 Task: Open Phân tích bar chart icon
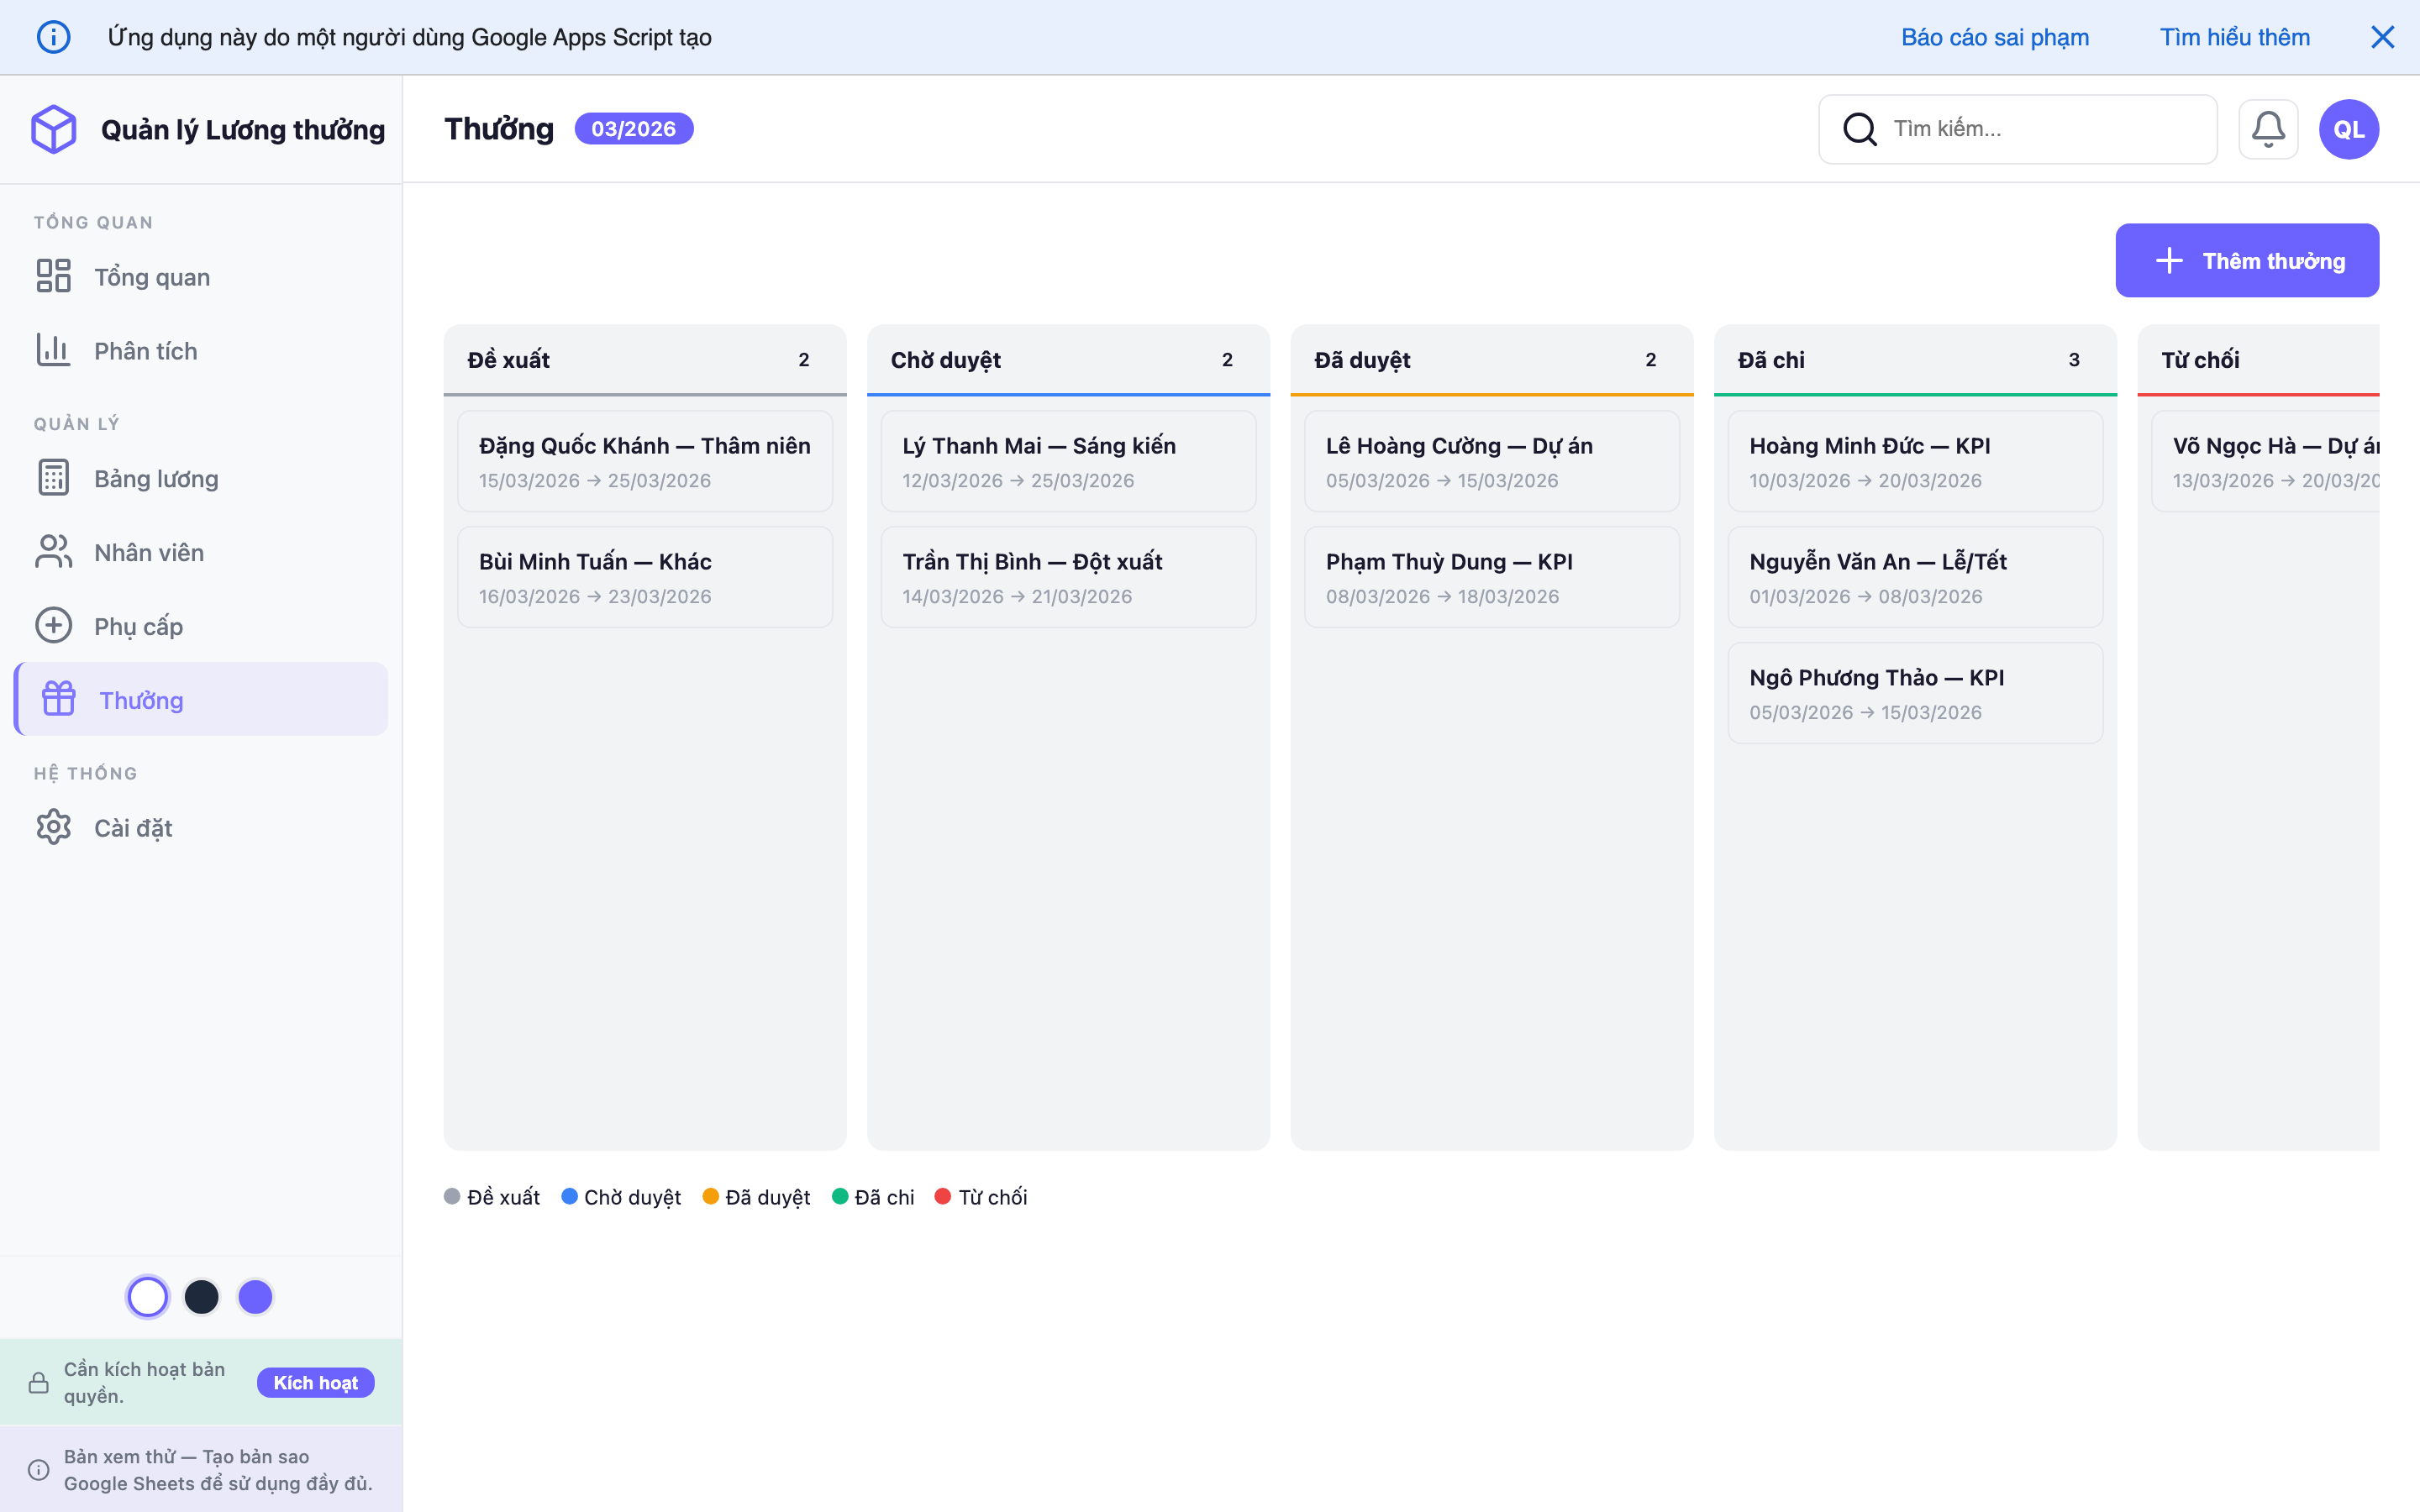tap(54, 350)
